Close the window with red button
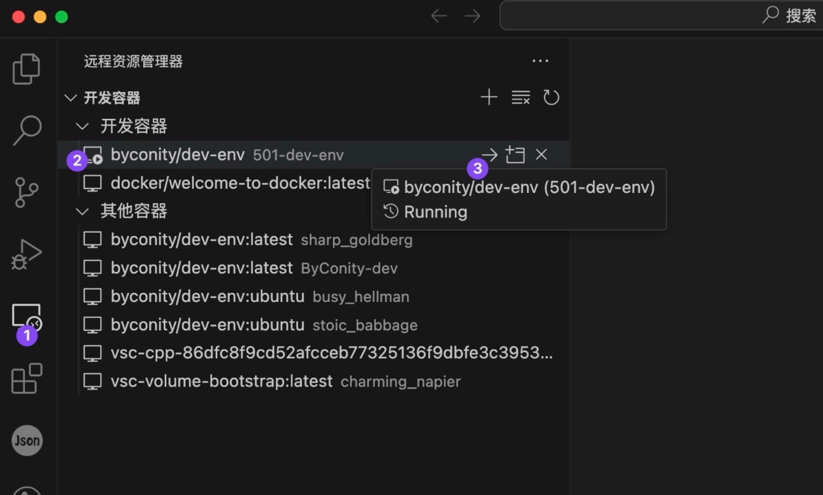 pos(18,17)
